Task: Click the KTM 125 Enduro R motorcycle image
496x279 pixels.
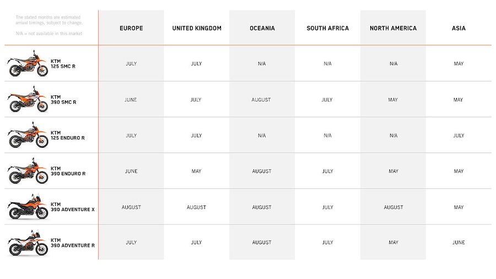Action: coord(28,135)
